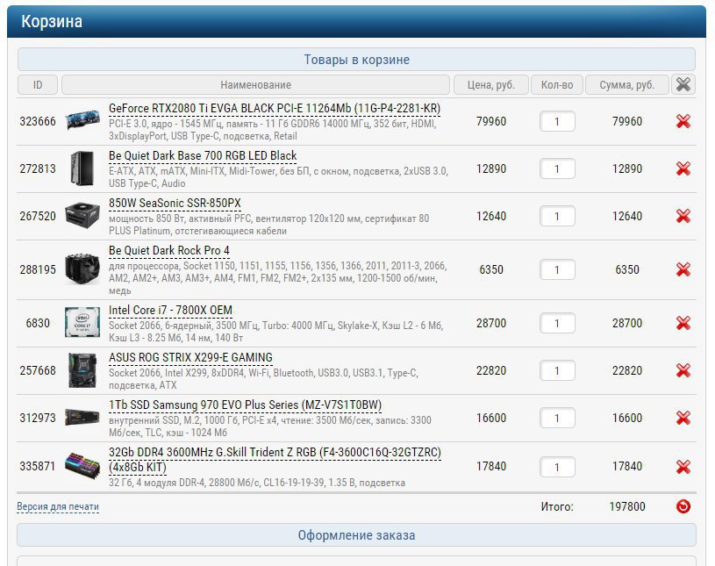Screen dimensions: 715x566
Task: Open Be Quiet Dark Rock Pro 4 link
Action: [169, 251]
